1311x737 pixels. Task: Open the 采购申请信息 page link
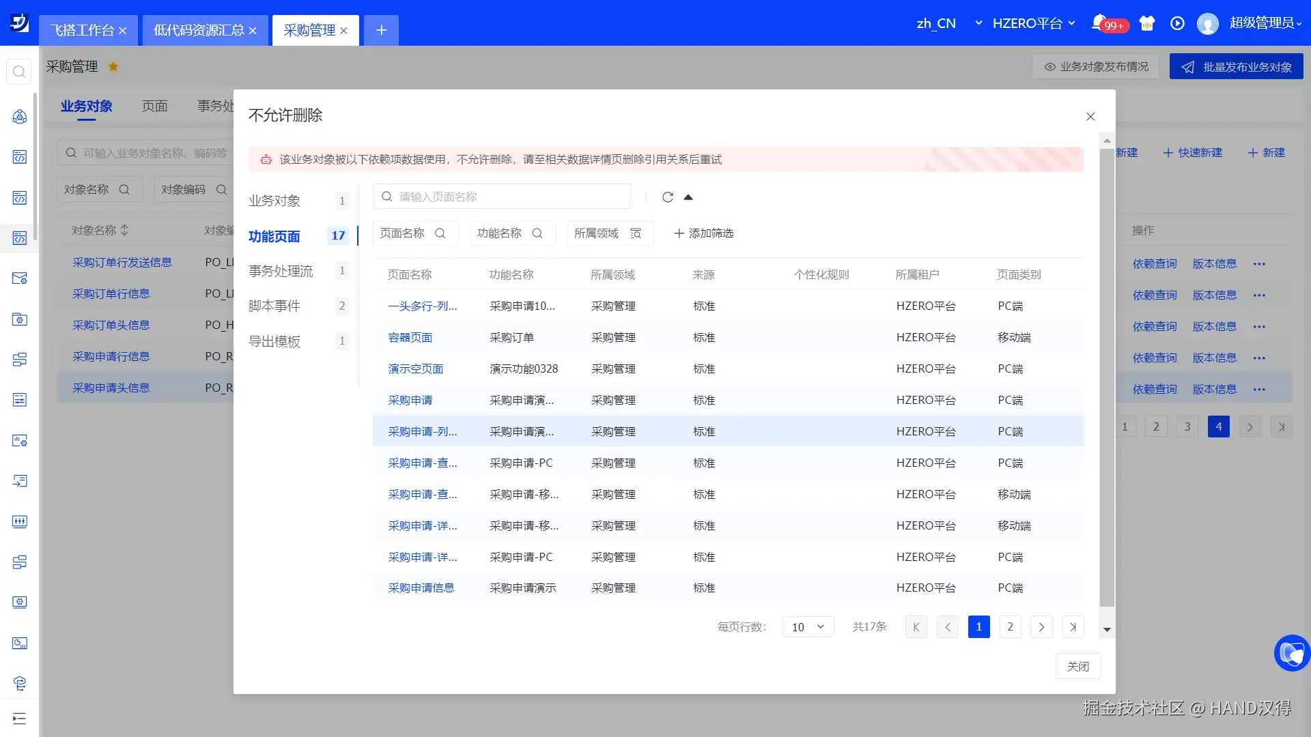[x=421, y=588]
